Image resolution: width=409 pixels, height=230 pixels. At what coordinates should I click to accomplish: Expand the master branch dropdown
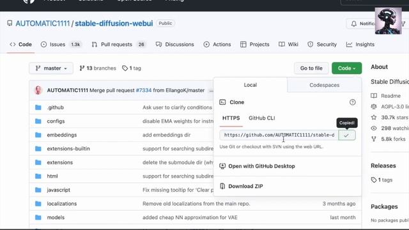tap(51, 68)
